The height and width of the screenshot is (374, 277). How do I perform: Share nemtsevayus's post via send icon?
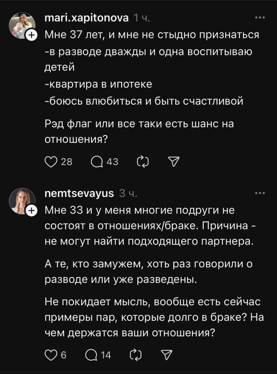click(x=167, y=355)
